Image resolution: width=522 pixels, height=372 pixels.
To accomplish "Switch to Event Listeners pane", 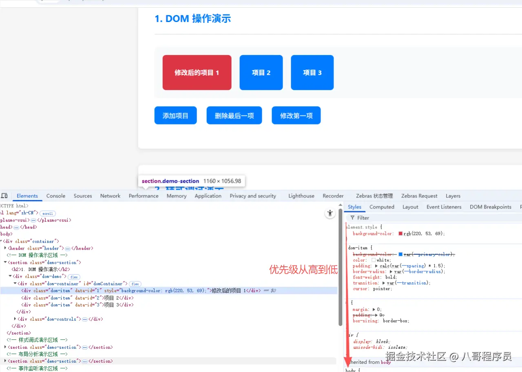I will [x=444, y=207].
